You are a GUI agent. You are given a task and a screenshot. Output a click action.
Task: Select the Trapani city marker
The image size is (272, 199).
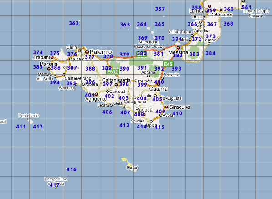tap(52, 57)
